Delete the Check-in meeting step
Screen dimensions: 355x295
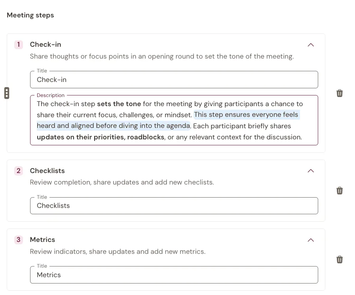tap(340, 93)
